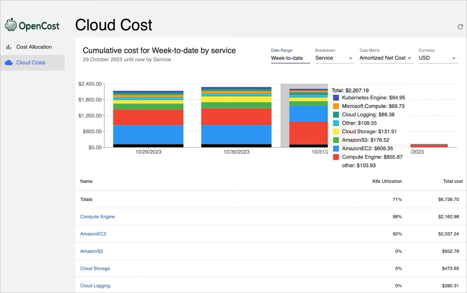This screenshot has width=467, height=293.
Task: Click the Microsoft.Compute orange legend swatch
Action: point(336,106)
